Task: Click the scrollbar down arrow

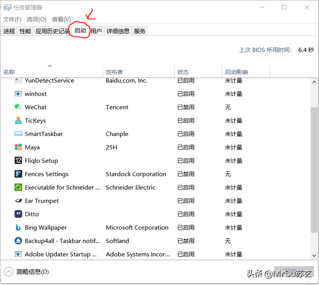Action: coord(314,256)
